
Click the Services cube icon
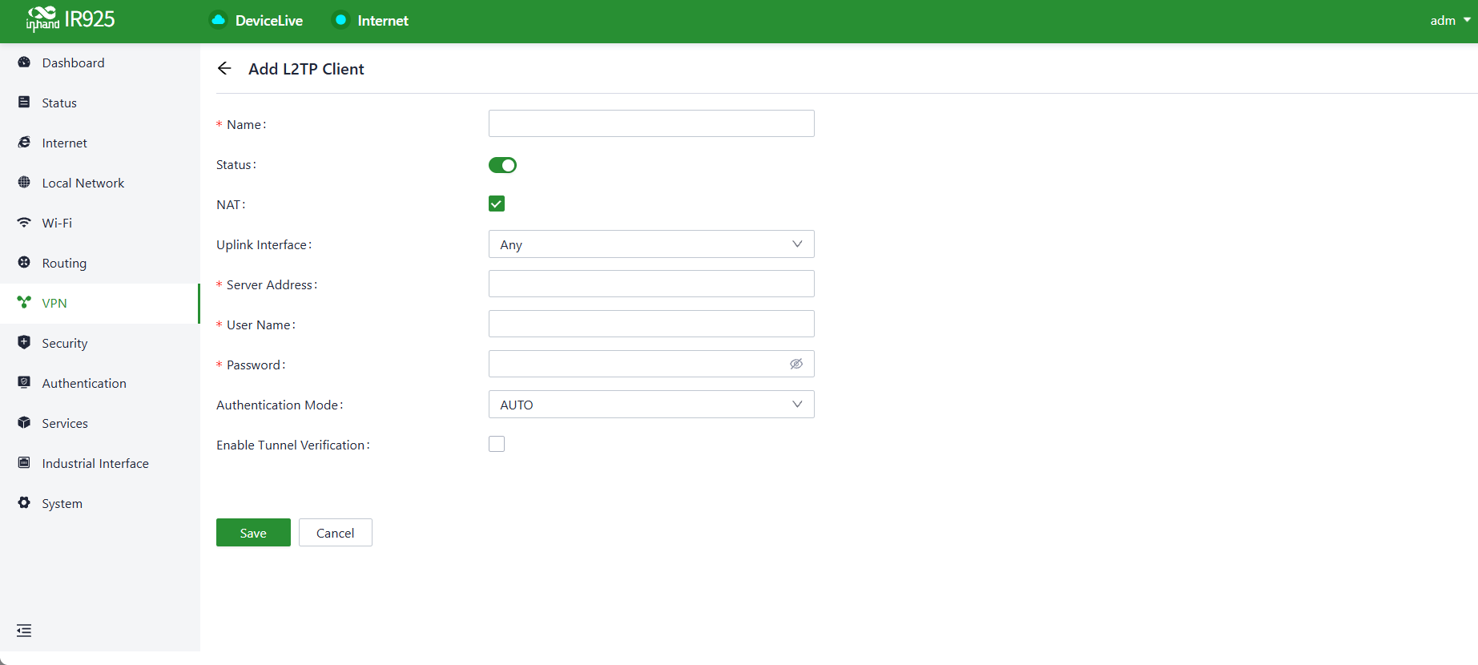pyautogui.click(x=24, y=423)
